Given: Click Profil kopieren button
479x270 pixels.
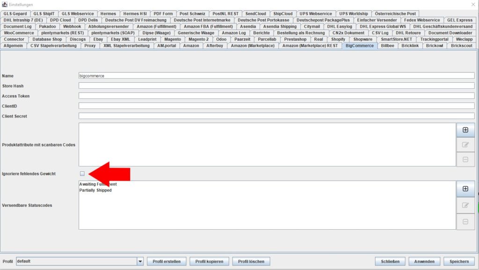Looking at the screenshot, I should click(209, 262).
